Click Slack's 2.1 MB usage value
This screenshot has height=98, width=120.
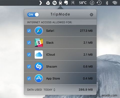click(88, 43)
